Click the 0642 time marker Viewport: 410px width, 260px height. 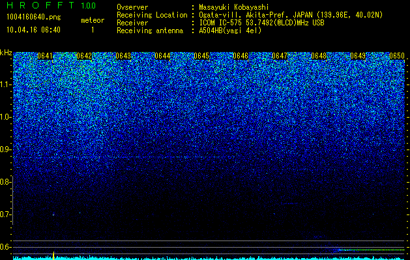tap(84, 56)
